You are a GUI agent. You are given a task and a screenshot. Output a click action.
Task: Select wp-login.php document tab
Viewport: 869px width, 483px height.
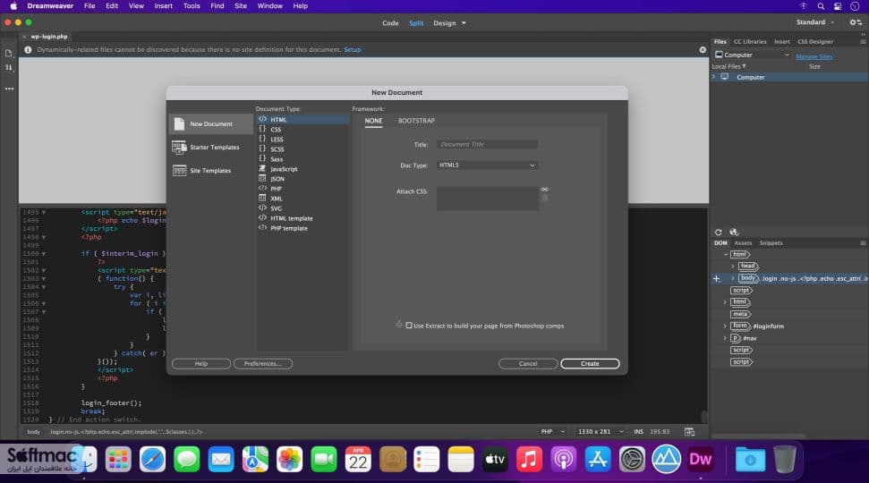pos(48,37)
